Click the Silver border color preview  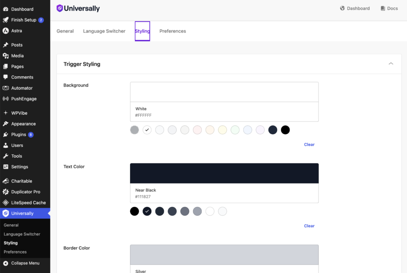pyautogui.click(x=224, y=255)
